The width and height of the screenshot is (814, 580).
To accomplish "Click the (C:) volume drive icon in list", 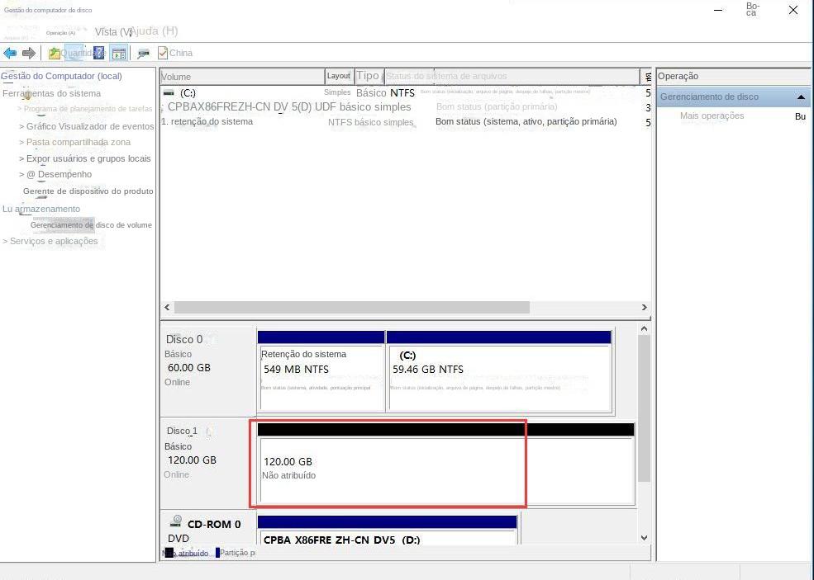I will (x=169, y=92).
